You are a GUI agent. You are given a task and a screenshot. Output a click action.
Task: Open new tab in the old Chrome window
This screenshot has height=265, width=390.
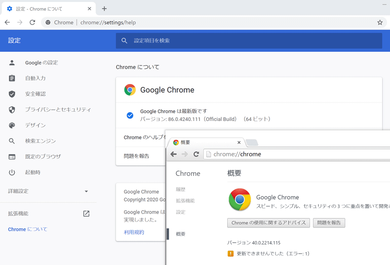tap(252, 143)
